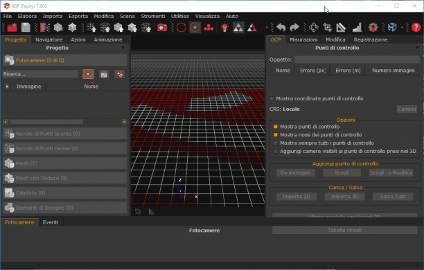Click the red question mark help icon

416,28
